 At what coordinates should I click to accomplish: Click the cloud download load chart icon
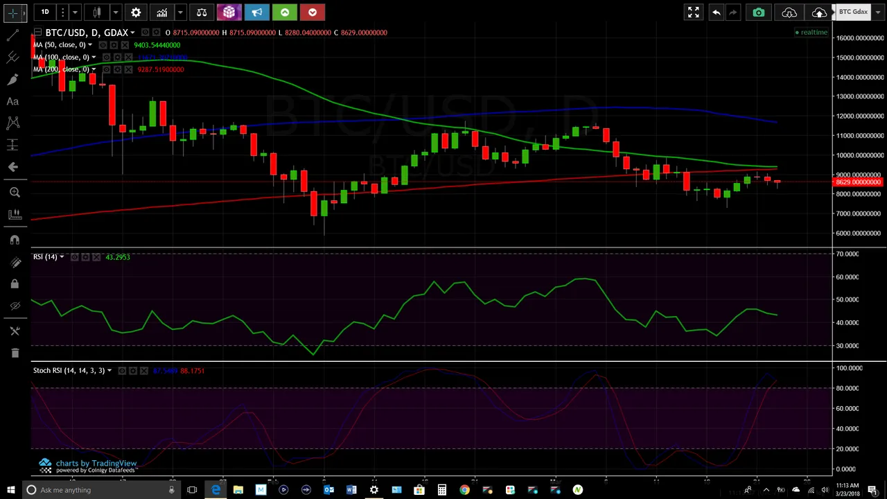tap(789, 12)
